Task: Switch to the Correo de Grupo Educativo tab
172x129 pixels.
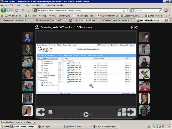Action: (17, 20)
